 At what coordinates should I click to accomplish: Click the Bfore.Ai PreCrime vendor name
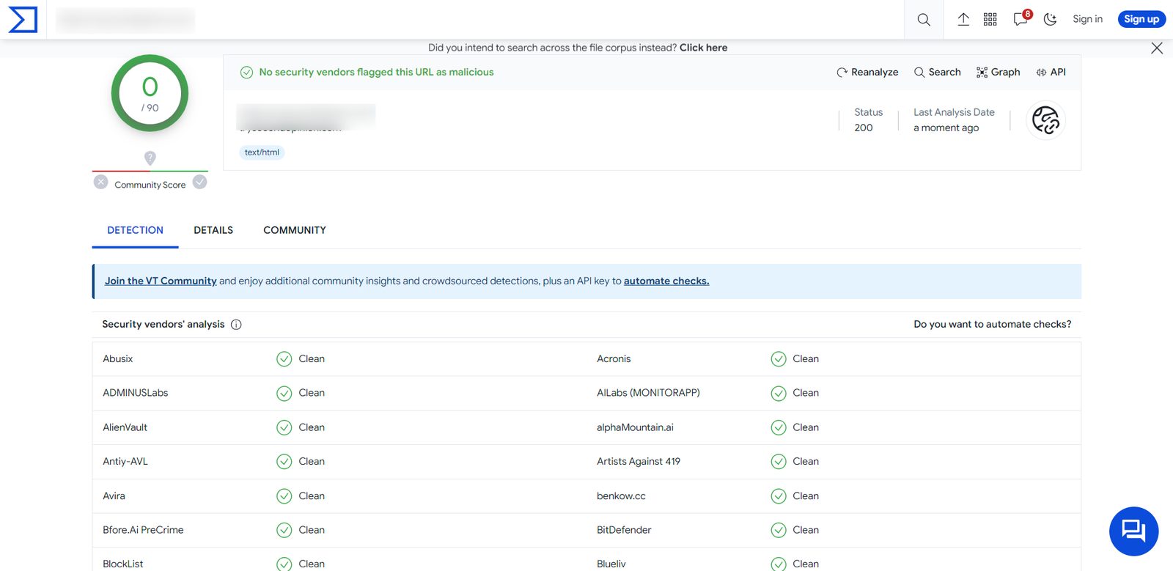click(143, 530)
